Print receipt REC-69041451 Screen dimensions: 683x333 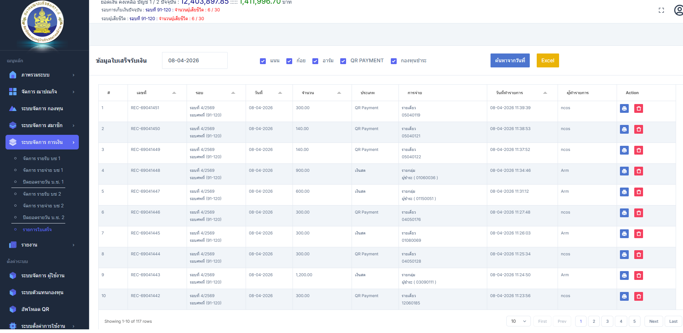click(x=624, y=108)
